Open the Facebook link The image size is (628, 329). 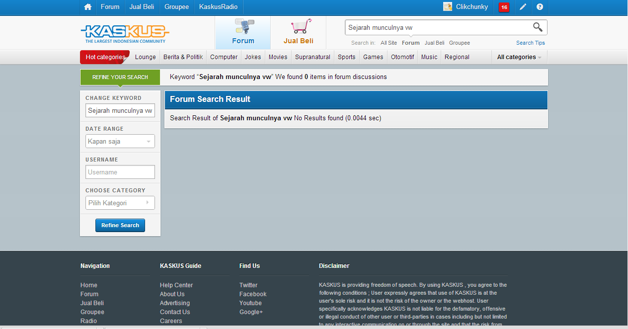253,294
